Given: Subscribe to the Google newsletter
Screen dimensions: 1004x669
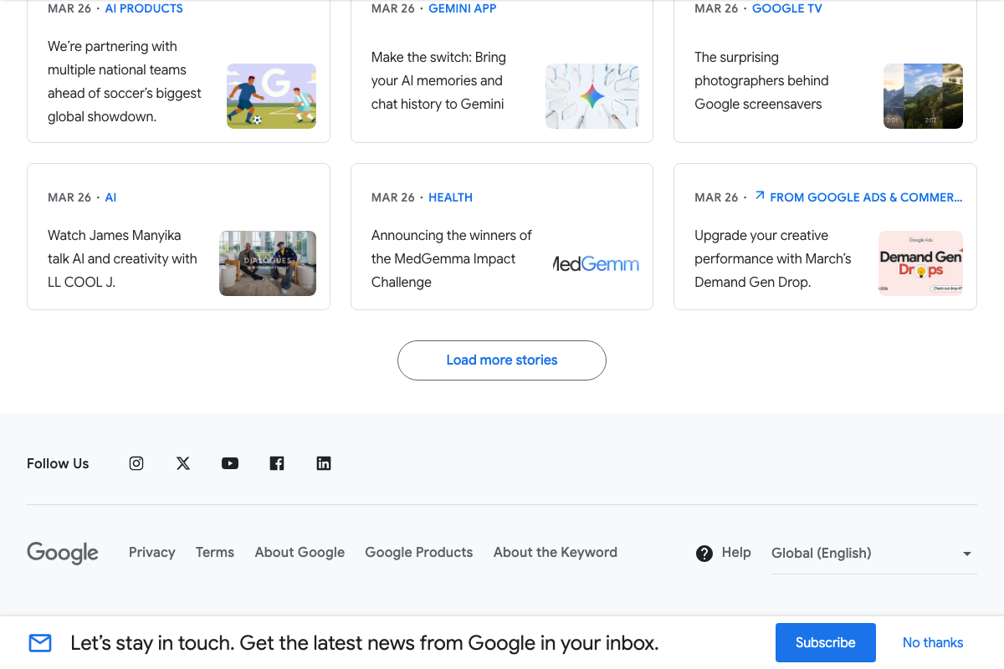Looking at the screenshot, I should point(826,643).
